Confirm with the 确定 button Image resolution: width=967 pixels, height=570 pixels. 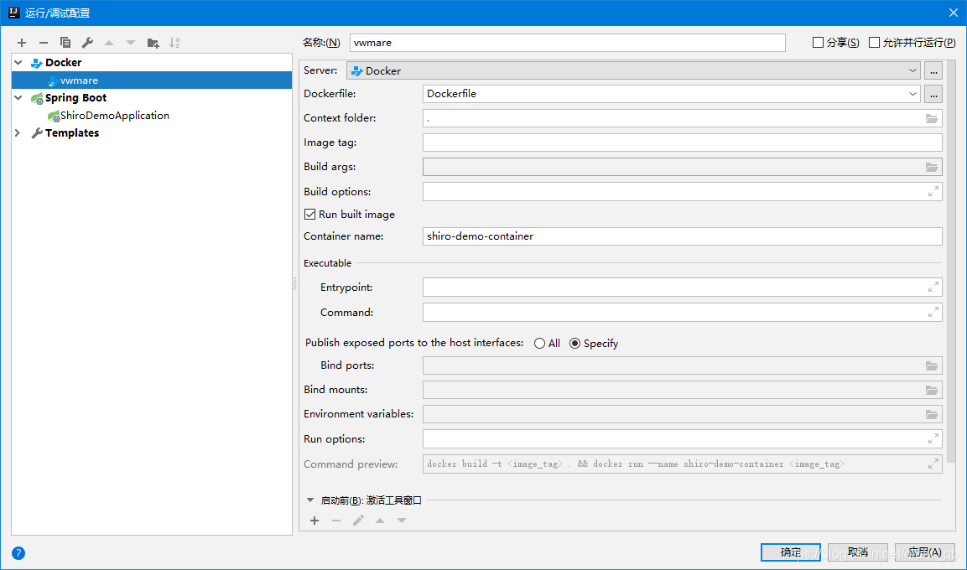click(791, 552)
